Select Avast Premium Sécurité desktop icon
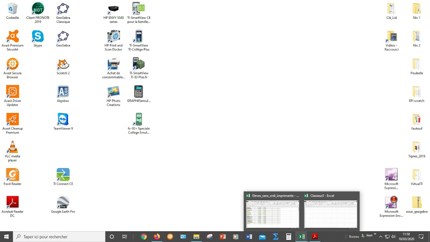 [12, 41]
